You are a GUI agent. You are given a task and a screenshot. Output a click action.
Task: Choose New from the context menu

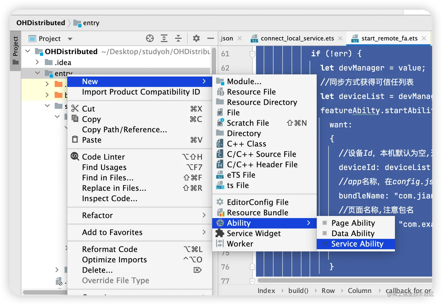coord(140,82)
